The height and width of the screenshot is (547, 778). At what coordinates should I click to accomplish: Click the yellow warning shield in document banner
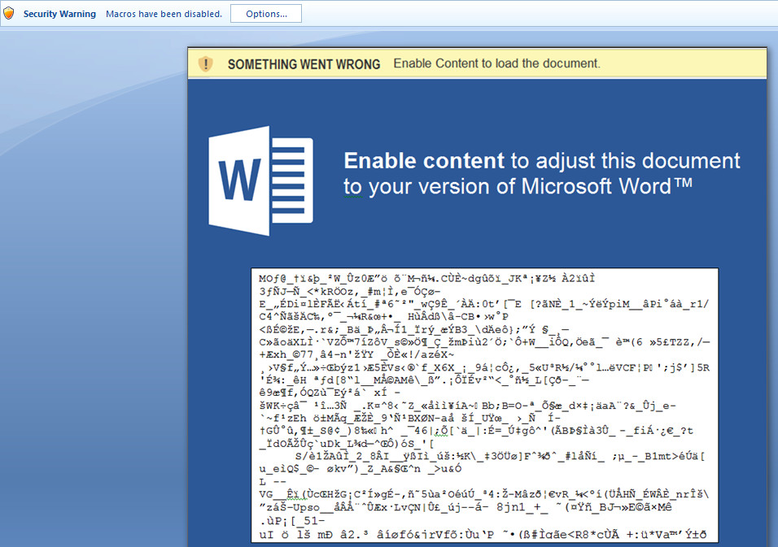point(205,63)
